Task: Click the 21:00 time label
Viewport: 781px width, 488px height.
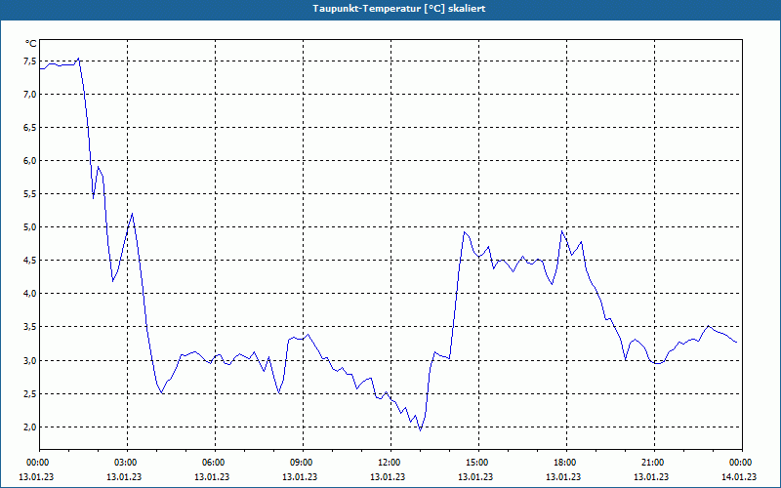Action: (x=653, y=463)
